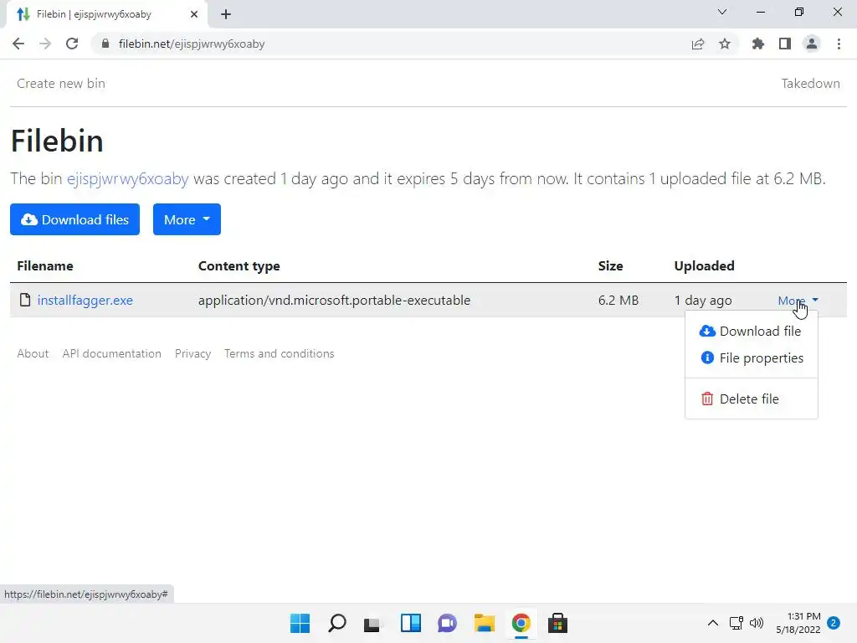Go back to the previous page
Screen dimensions: 857x643
[18, 44]
